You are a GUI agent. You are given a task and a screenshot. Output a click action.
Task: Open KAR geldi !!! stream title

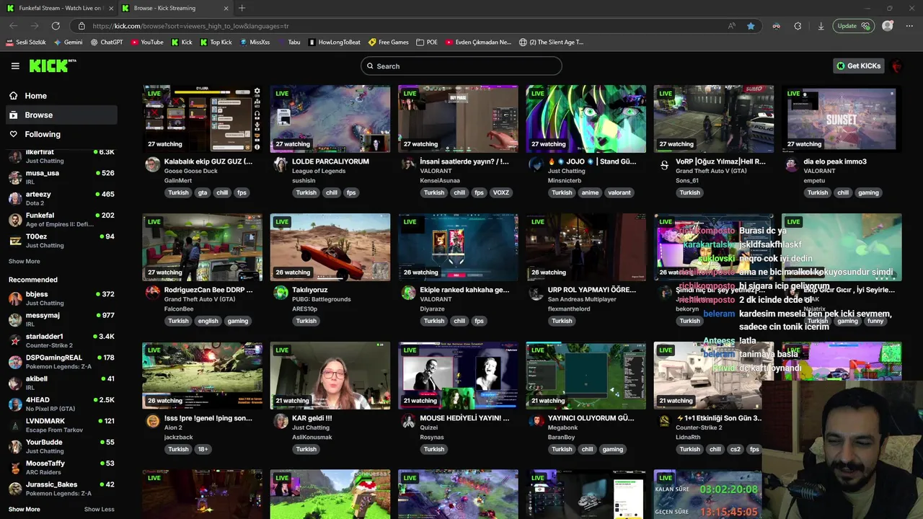click(x=312, y=418)
